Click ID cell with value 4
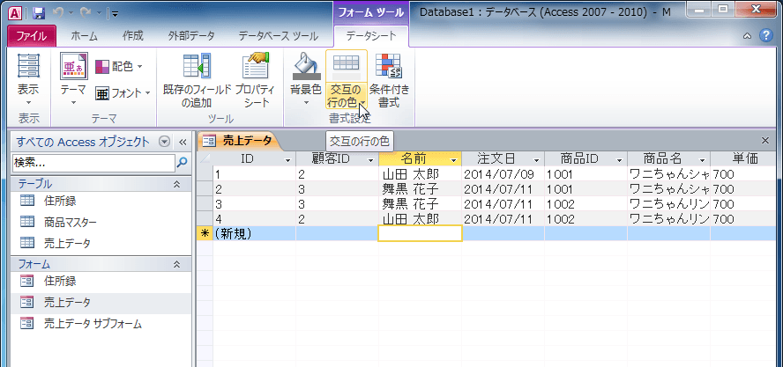 pos(254,219)
